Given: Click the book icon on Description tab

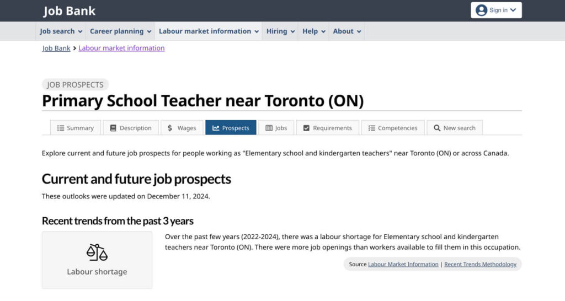Looking at the screenshot, I should (113, 128).
